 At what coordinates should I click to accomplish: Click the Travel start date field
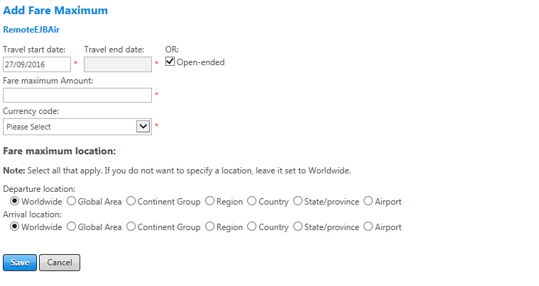point(37,64)
